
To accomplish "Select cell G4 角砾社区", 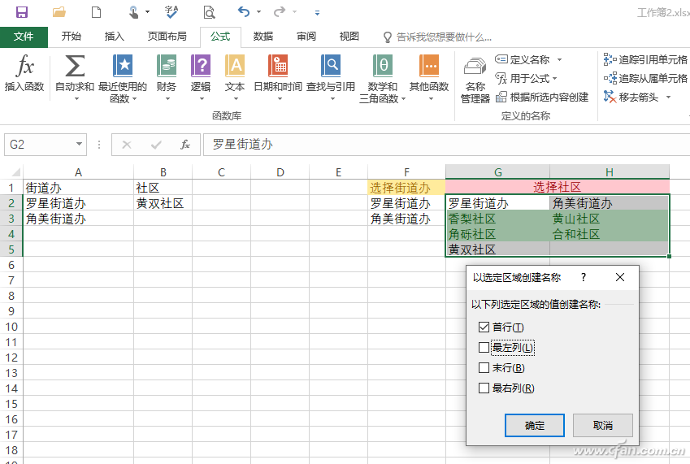I will point(497,234).
